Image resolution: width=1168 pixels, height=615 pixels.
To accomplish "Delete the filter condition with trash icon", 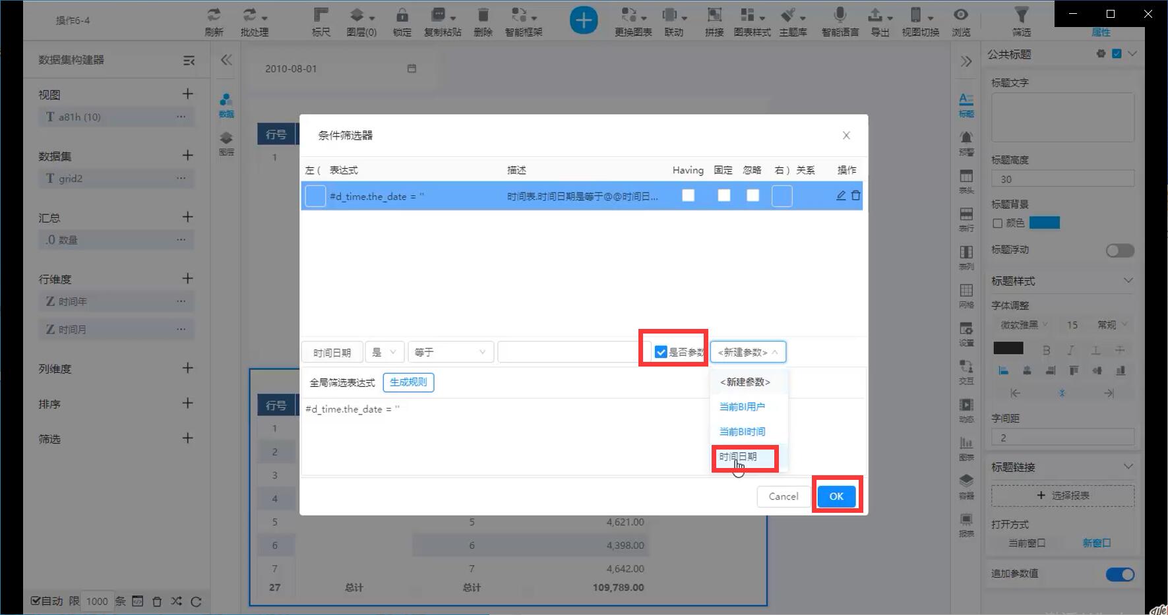I will (855, 196).
